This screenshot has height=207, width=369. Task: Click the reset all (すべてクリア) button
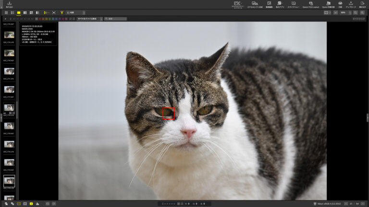[x=358, y=19]
